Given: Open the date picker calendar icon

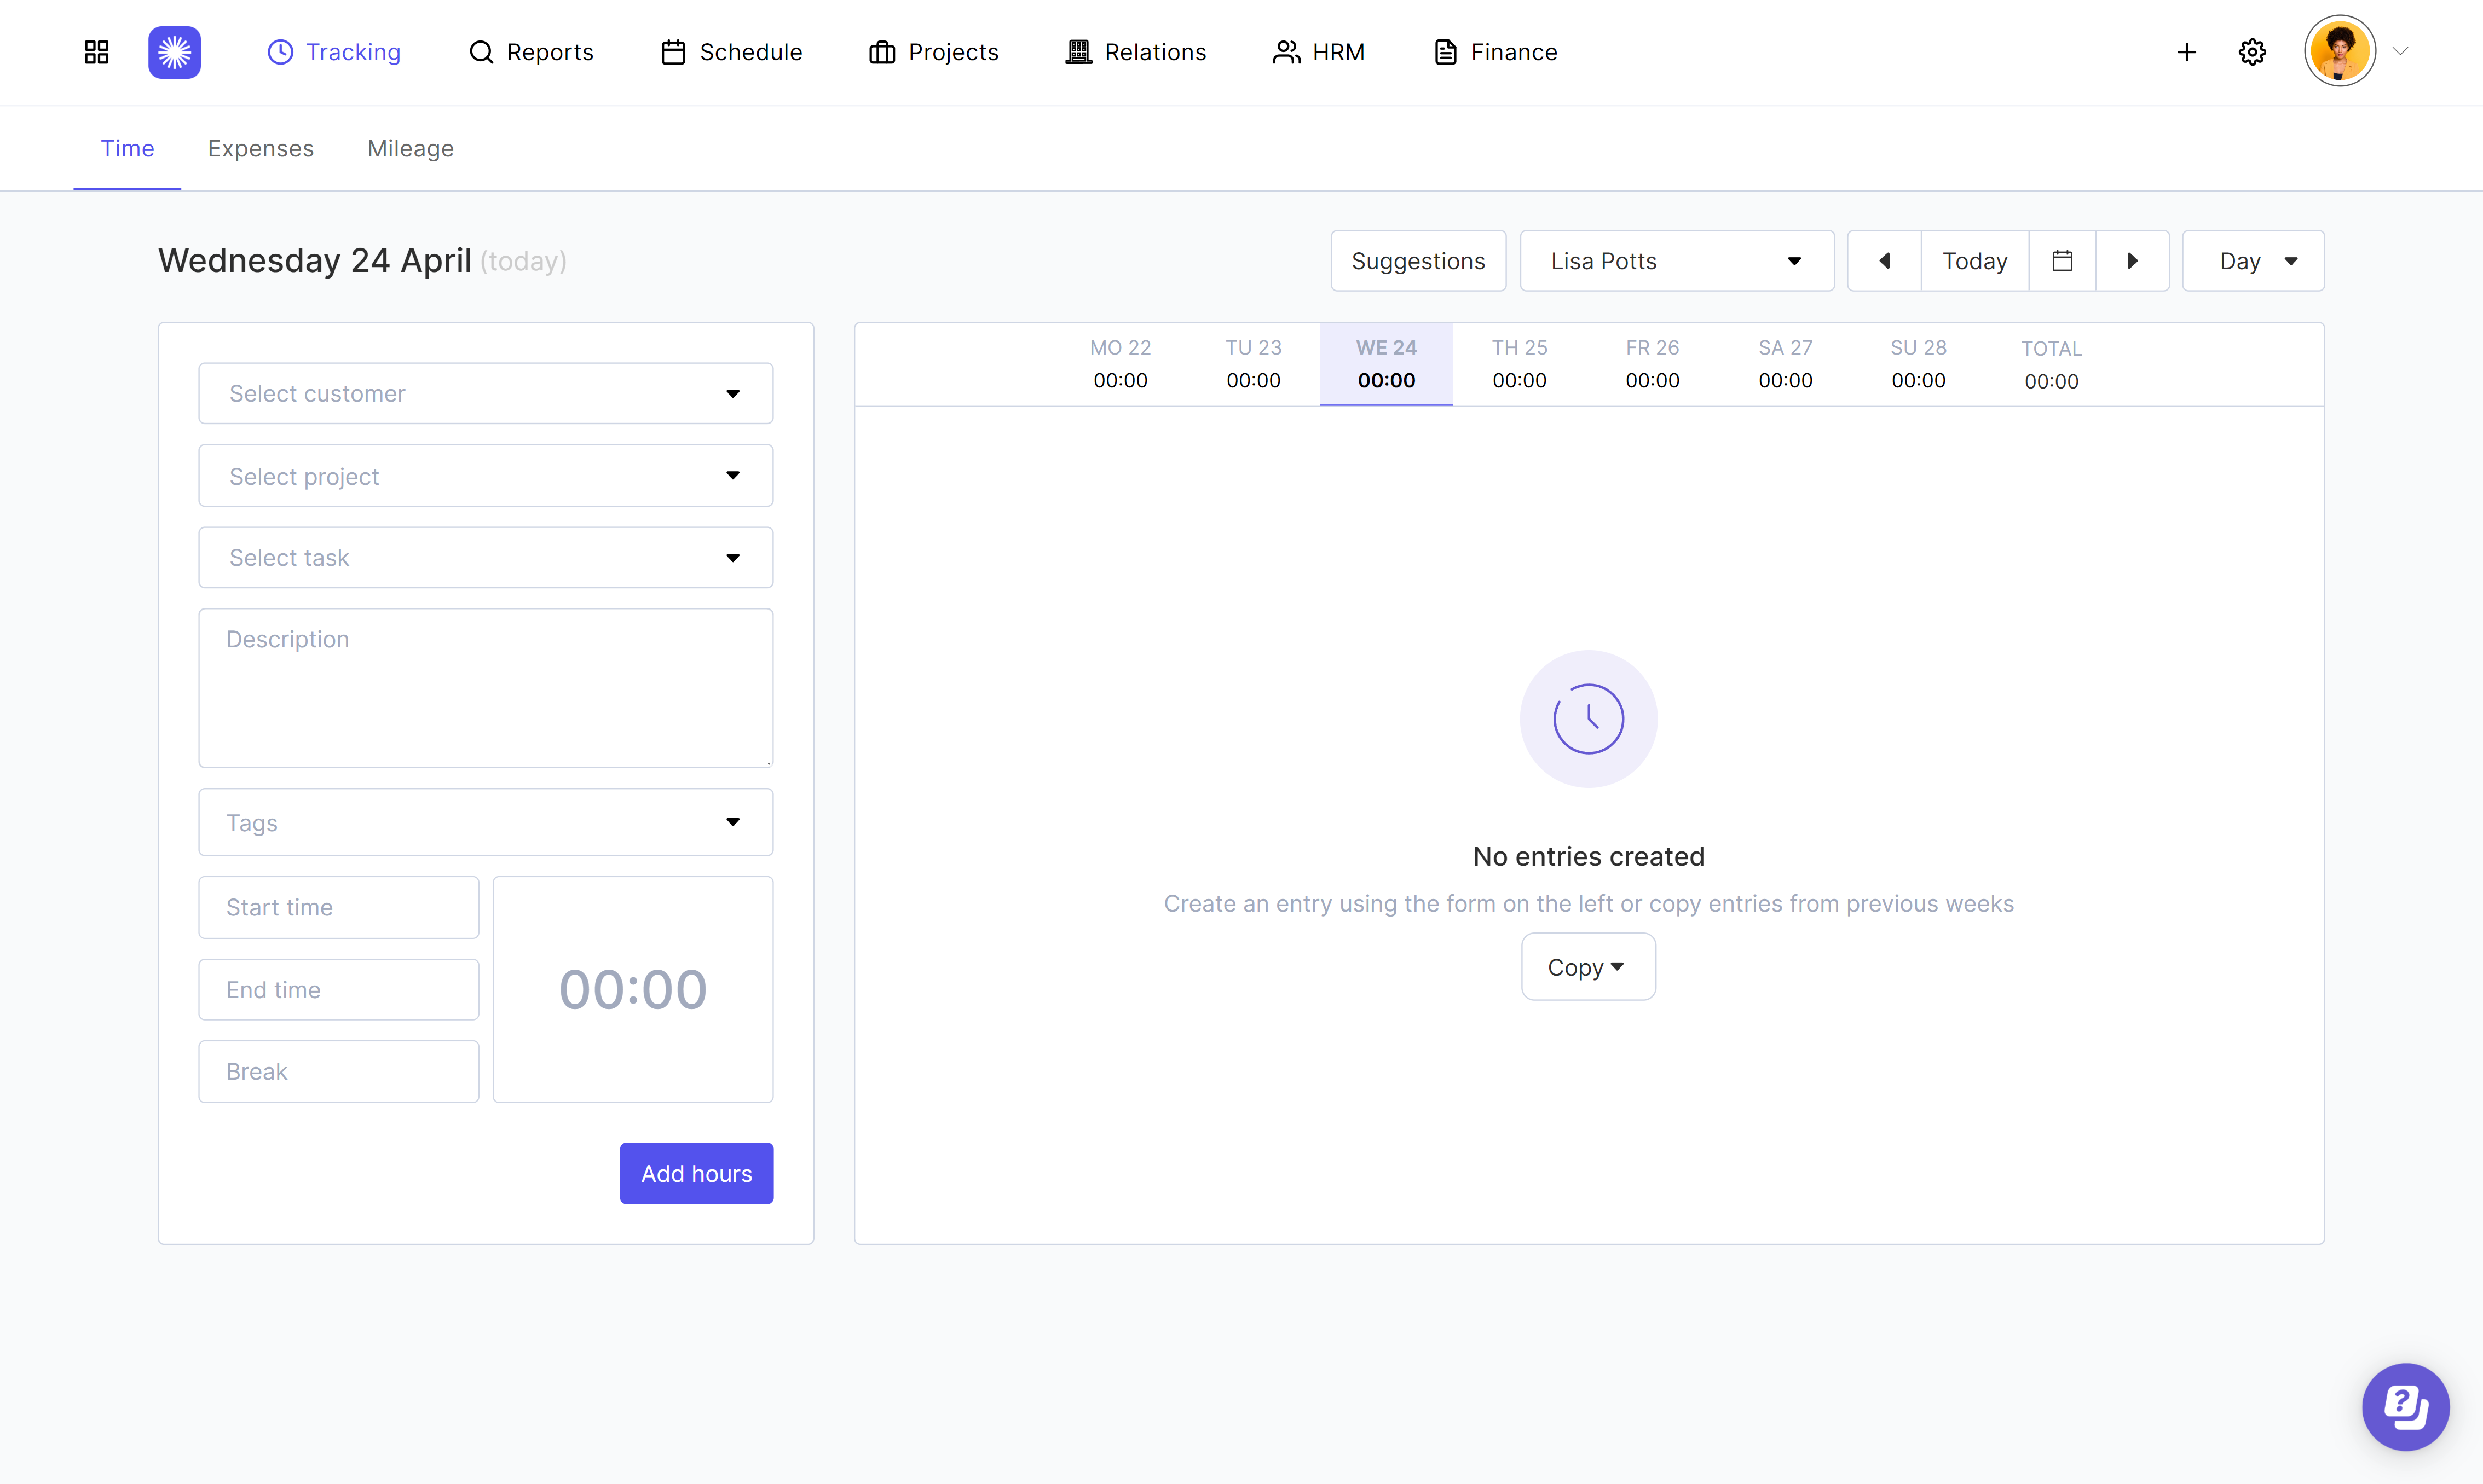Looking at the screenshot, I should [2062, 260].
